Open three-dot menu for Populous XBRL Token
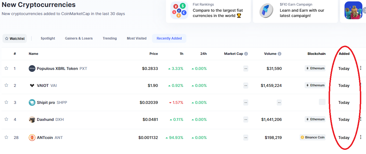 pyautogui.click(x=361, y=68)
